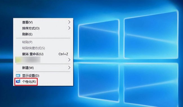
Task: Open 显示设置(D) display settings
Action: [43, 76]
